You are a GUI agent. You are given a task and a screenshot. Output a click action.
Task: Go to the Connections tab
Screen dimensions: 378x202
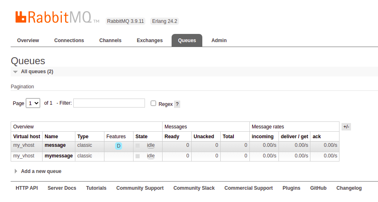[69, 40]
